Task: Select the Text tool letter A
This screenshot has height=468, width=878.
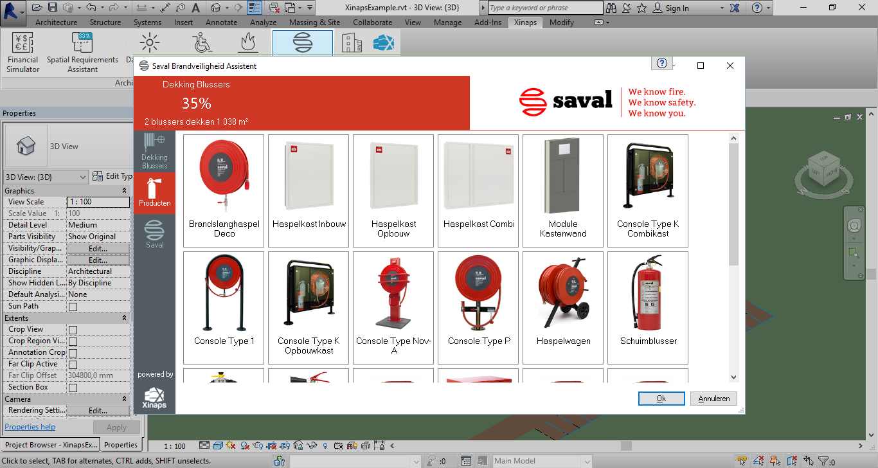Action: [195, 8]
